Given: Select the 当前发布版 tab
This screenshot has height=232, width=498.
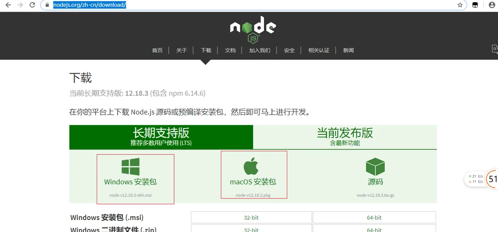Looking at the screenshot, I should [345, 137].
